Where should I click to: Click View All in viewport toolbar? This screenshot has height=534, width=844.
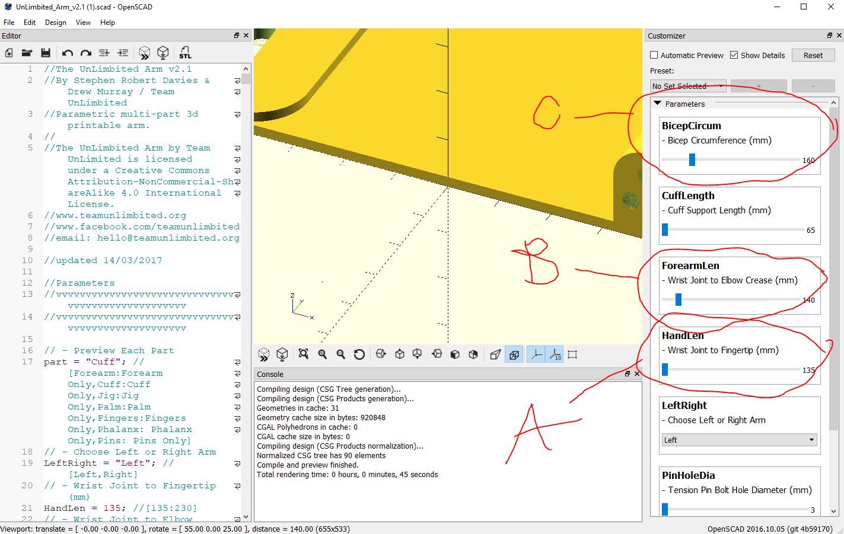(x=304, y=354)
